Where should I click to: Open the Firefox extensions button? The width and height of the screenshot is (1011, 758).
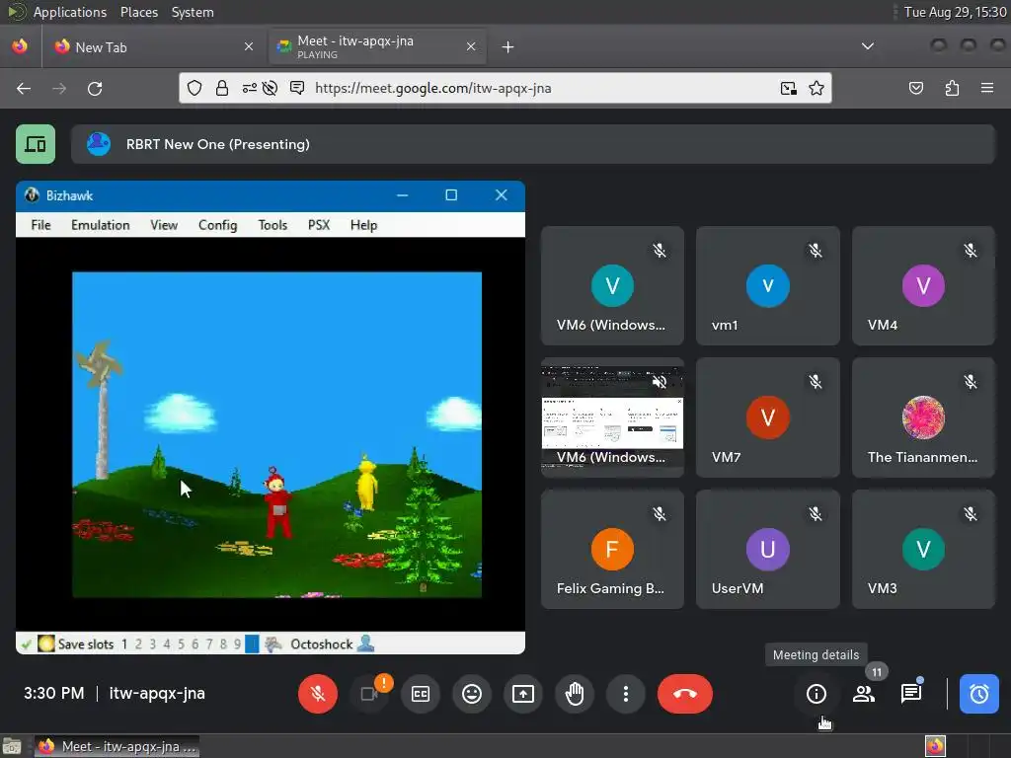click(952, 88)
